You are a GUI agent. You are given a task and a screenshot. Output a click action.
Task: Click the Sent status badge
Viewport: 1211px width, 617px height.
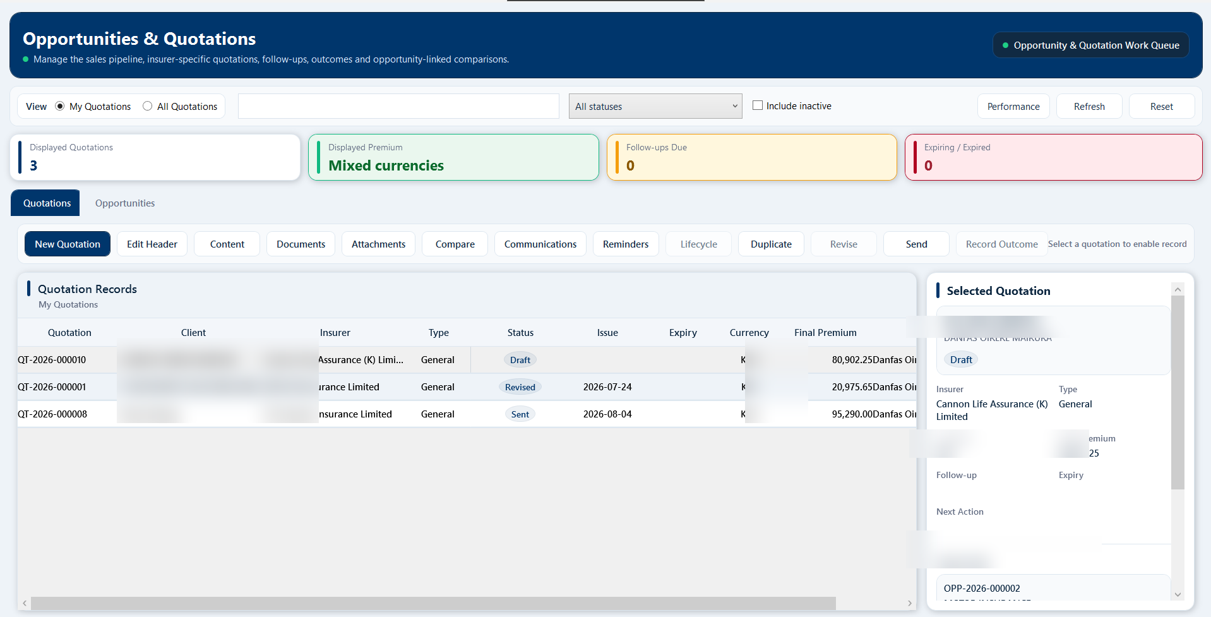[520, 414]
